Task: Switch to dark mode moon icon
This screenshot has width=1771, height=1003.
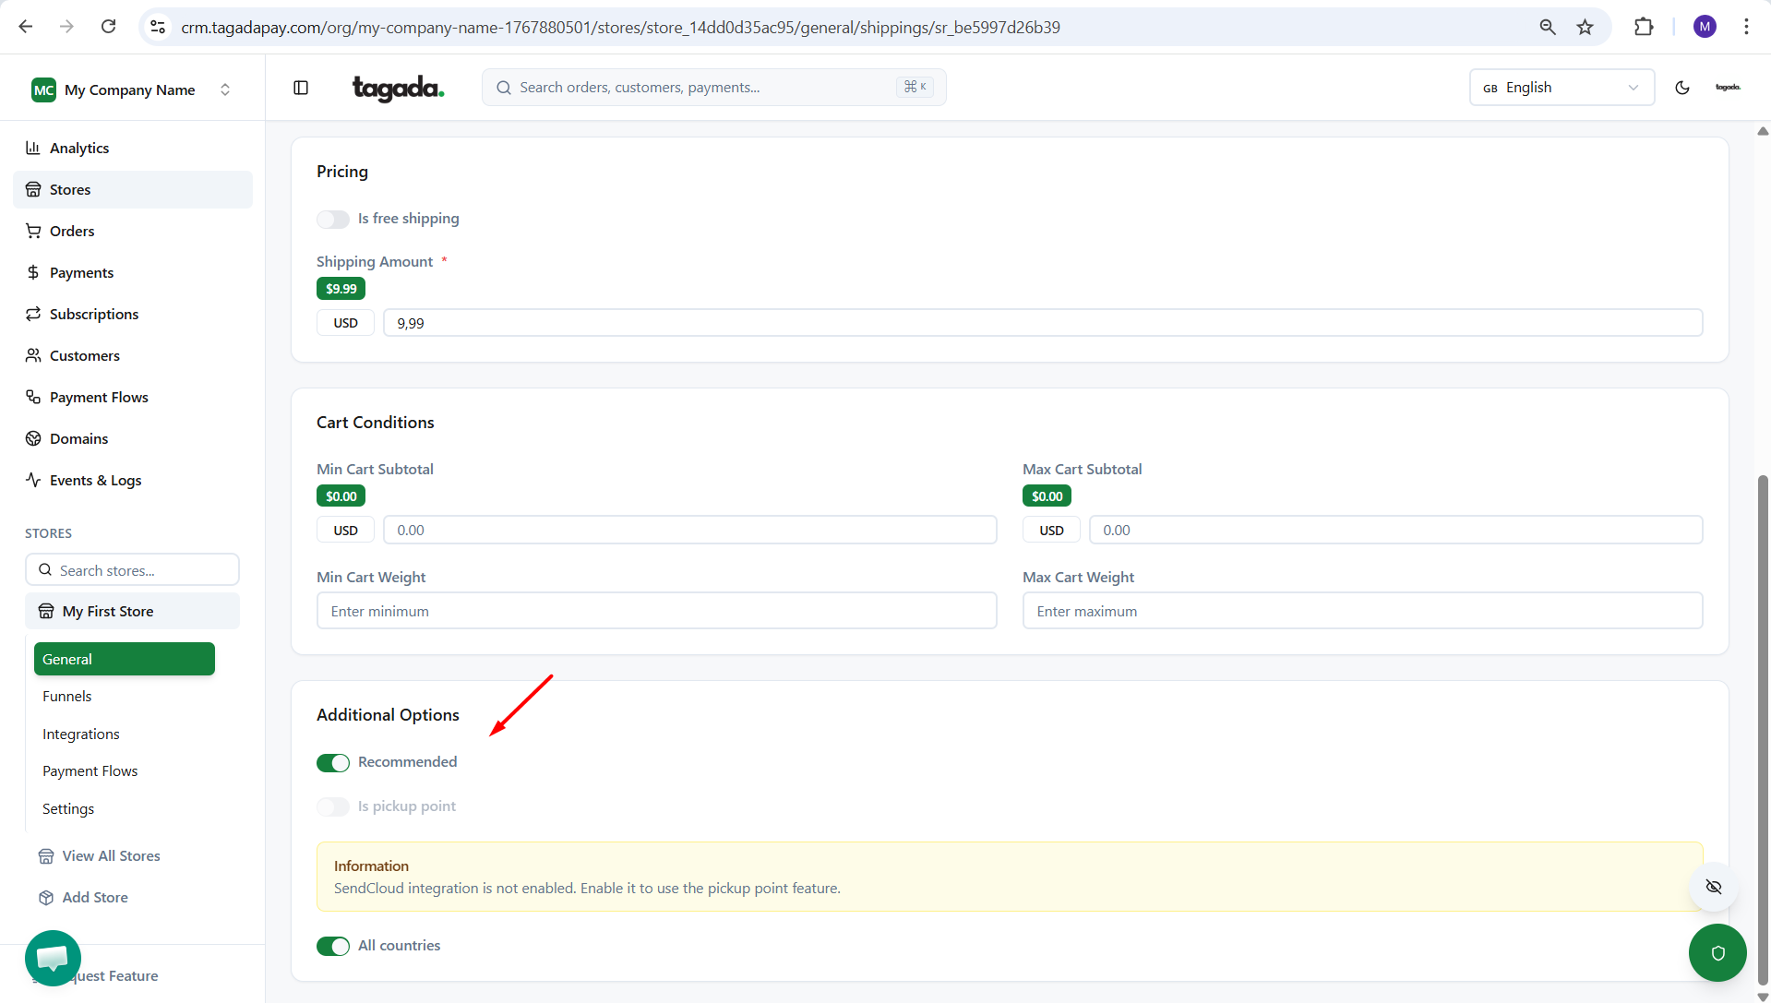Action: [x=1681, y=88]
